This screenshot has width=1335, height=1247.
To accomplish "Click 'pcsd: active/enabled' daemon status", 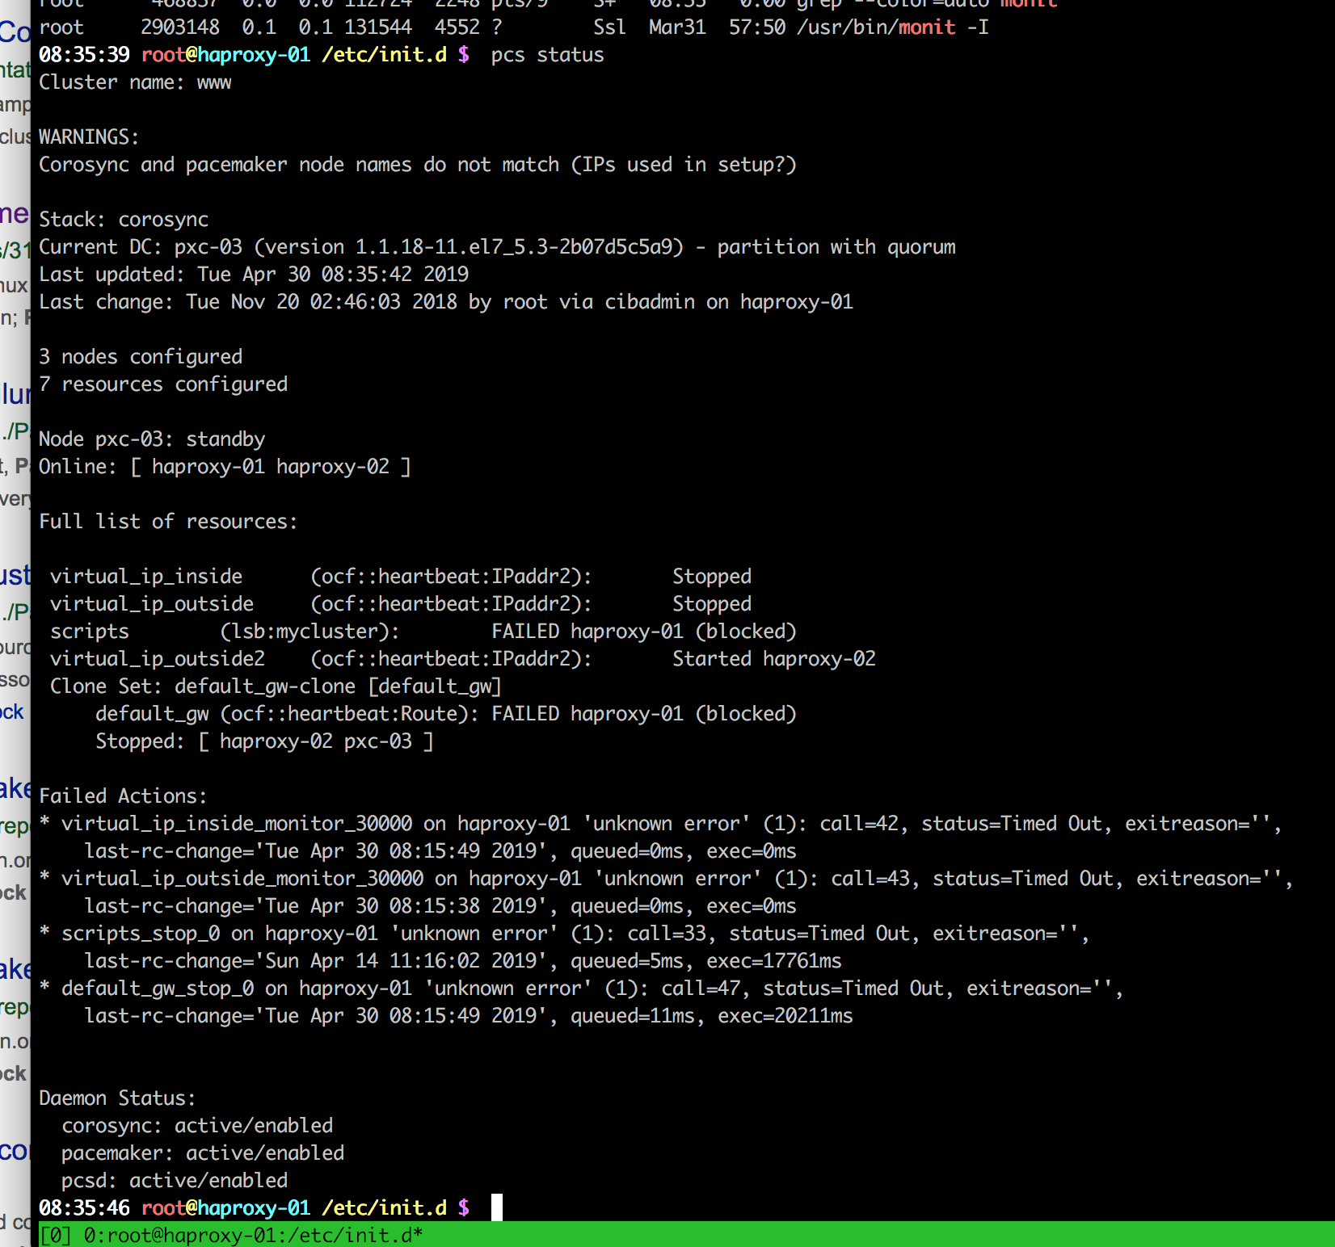I will pyautogui.click(x=175, y=1181).
